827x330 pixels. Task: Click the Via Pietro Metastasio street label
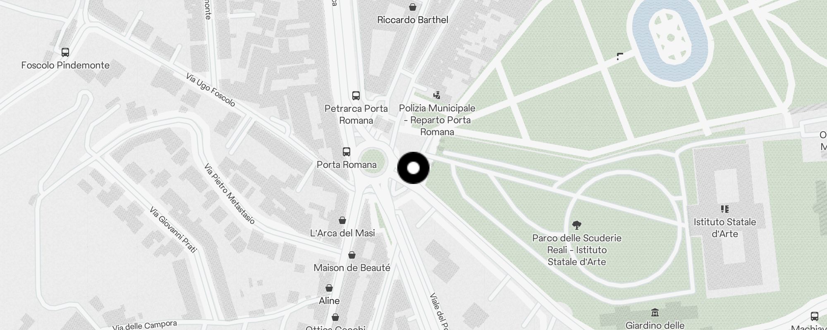229,194
